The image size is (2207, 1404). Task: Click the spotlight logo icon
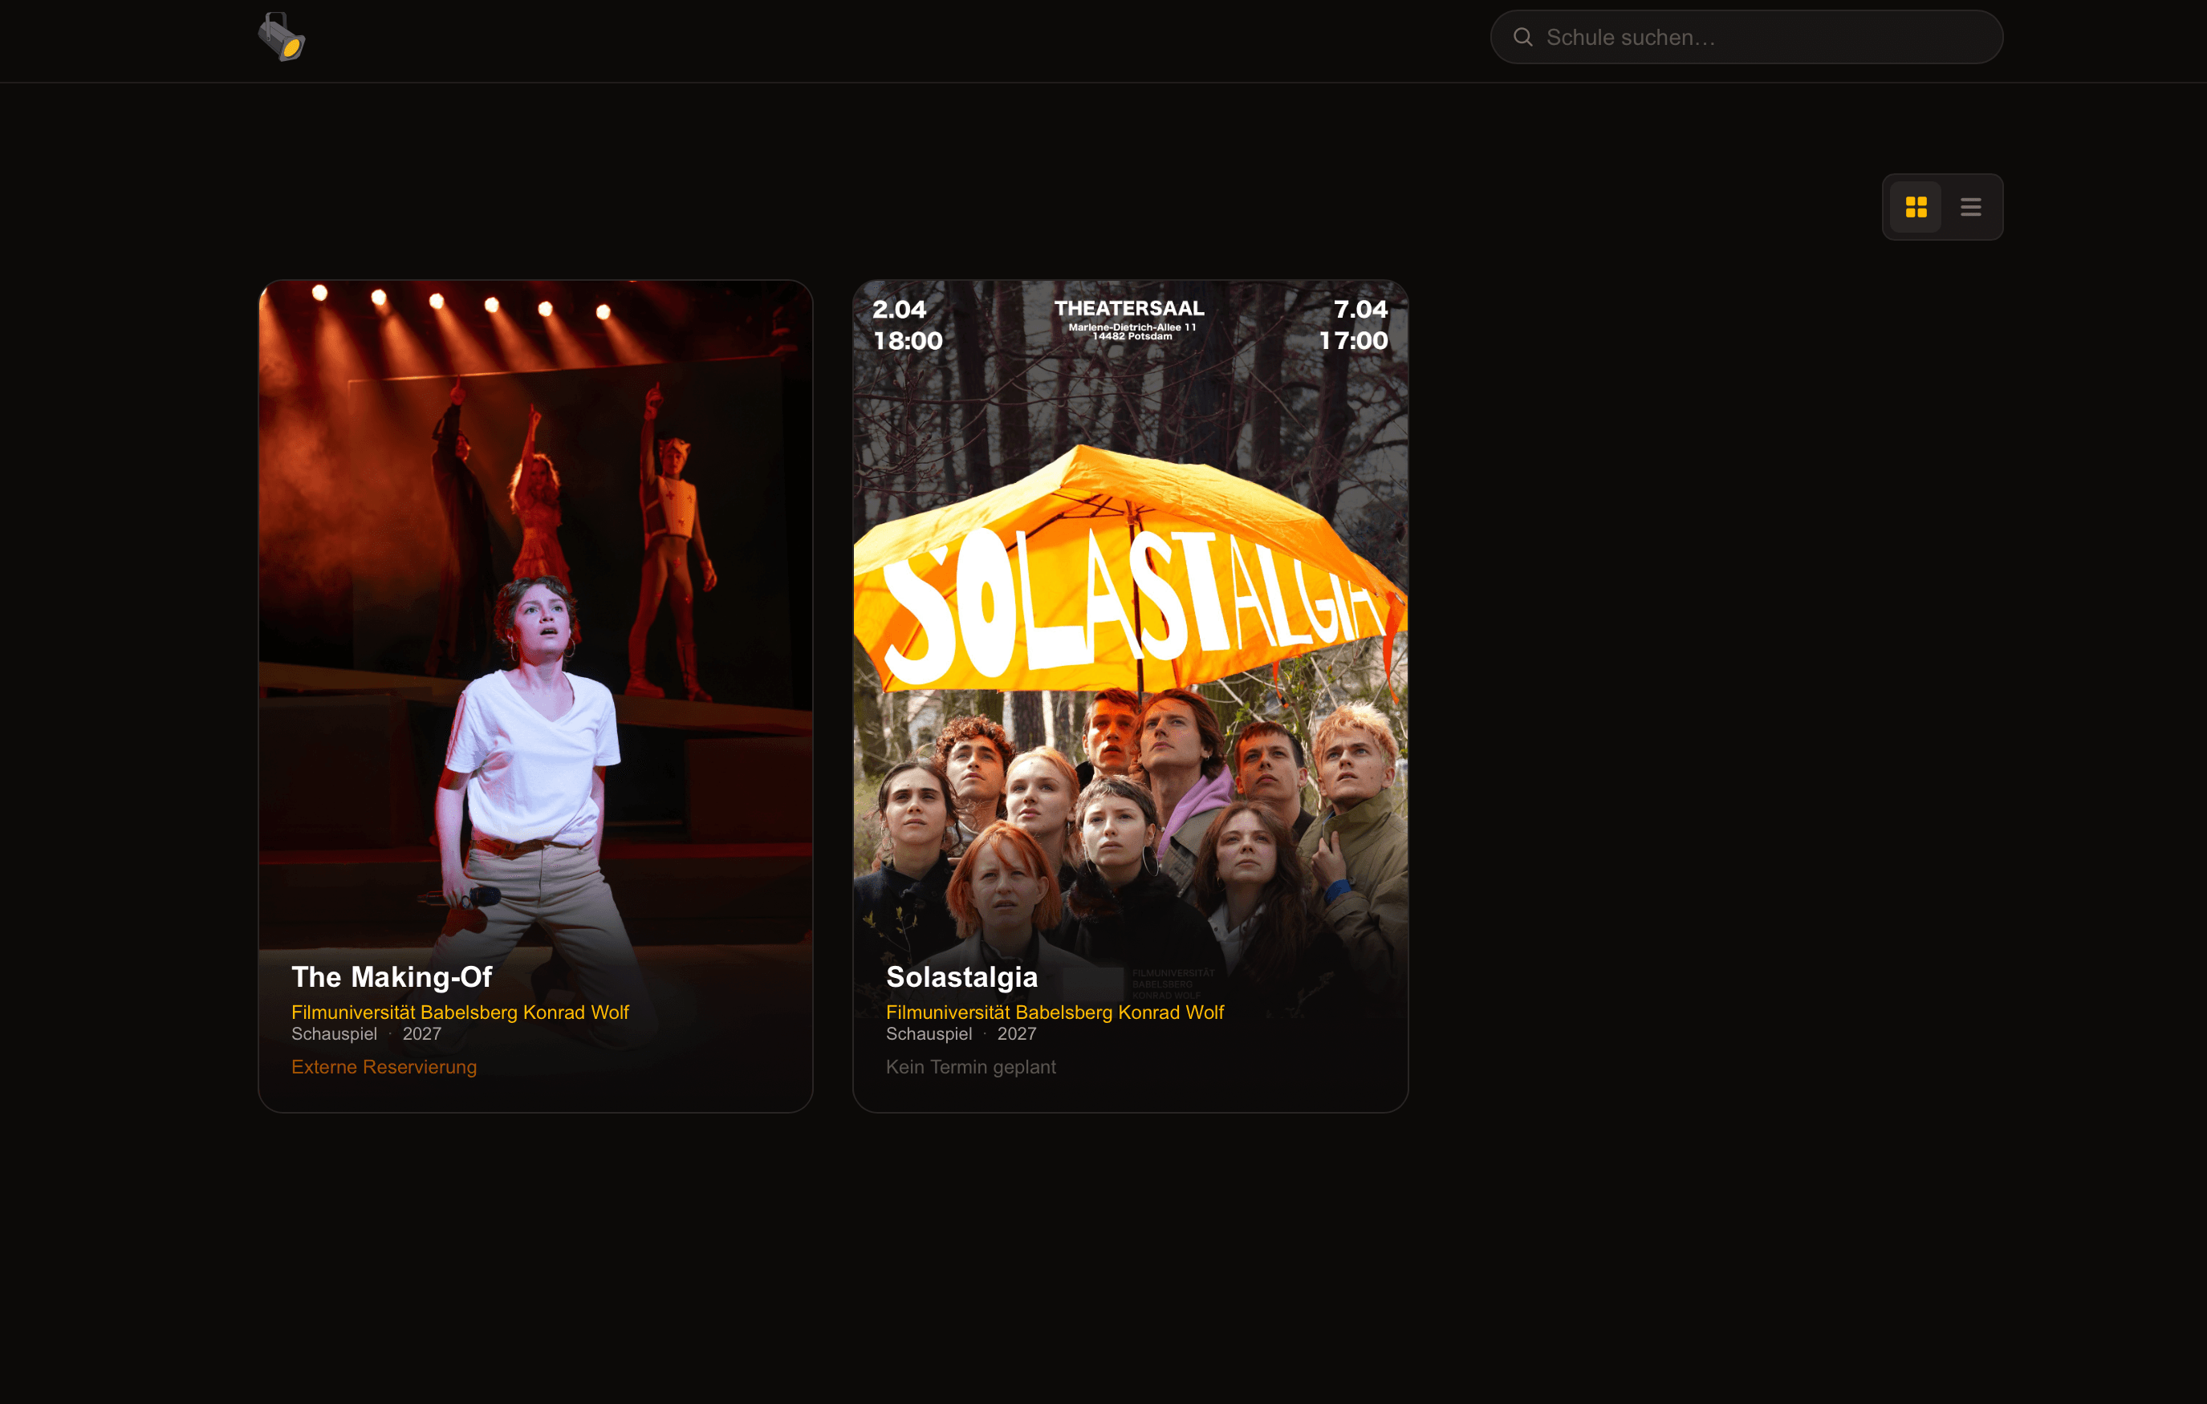(x=282, y=38)
